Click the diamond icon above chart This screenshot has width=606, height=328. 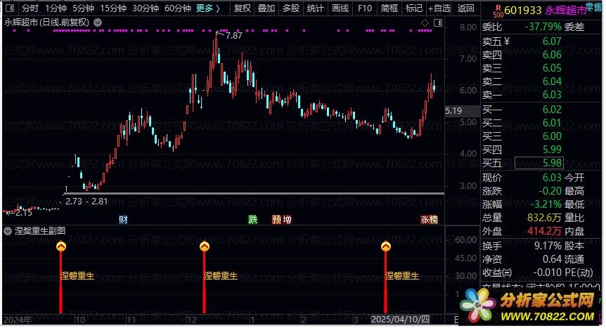pyautogui.click(x=425, y=23)
